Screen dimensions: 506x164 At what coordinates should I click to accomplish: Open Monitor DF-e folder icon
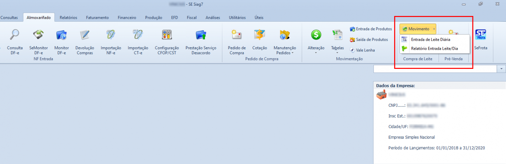pyautogui.click(x=62, y=35)
